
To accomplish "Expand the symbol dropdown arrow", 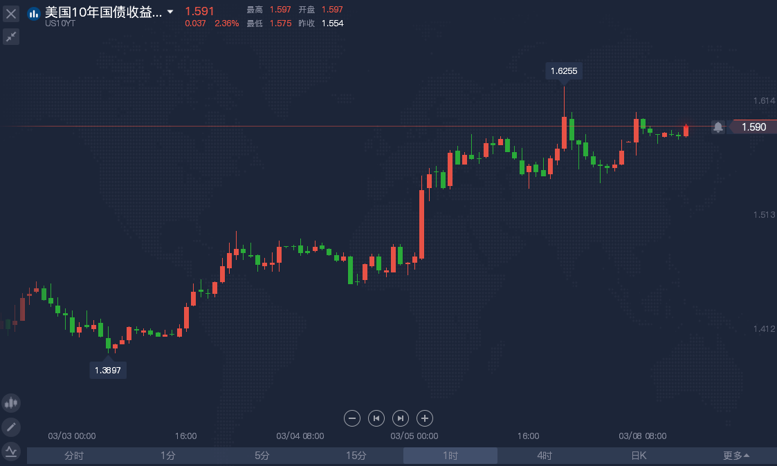I will tap(170, 11).
